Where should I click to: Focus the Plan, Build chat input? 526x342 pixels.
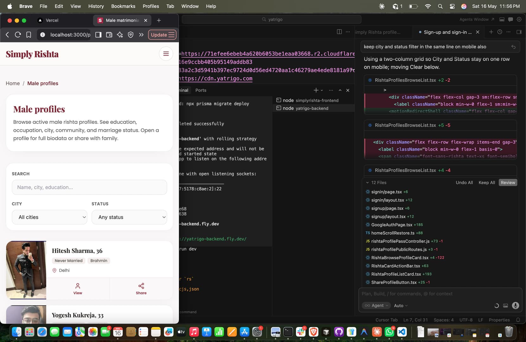440,294
